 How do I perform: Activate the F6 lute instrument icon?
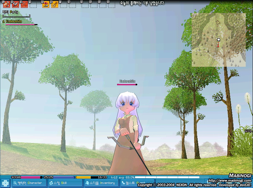(55, 4)
